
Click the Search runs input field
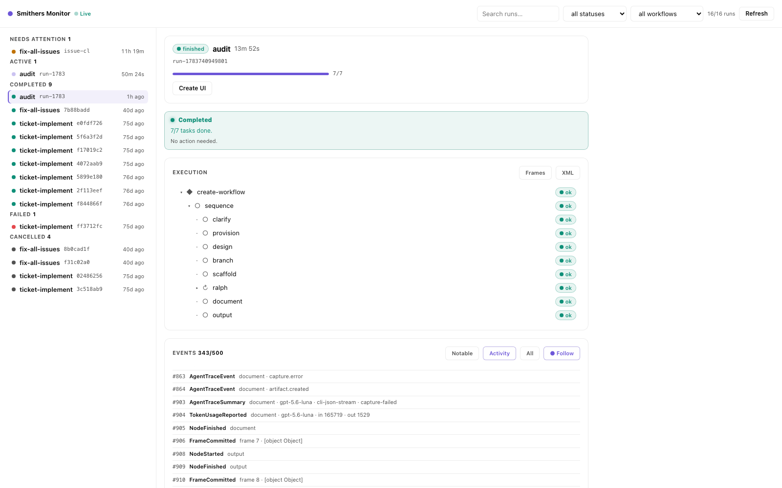click(518, 14)
